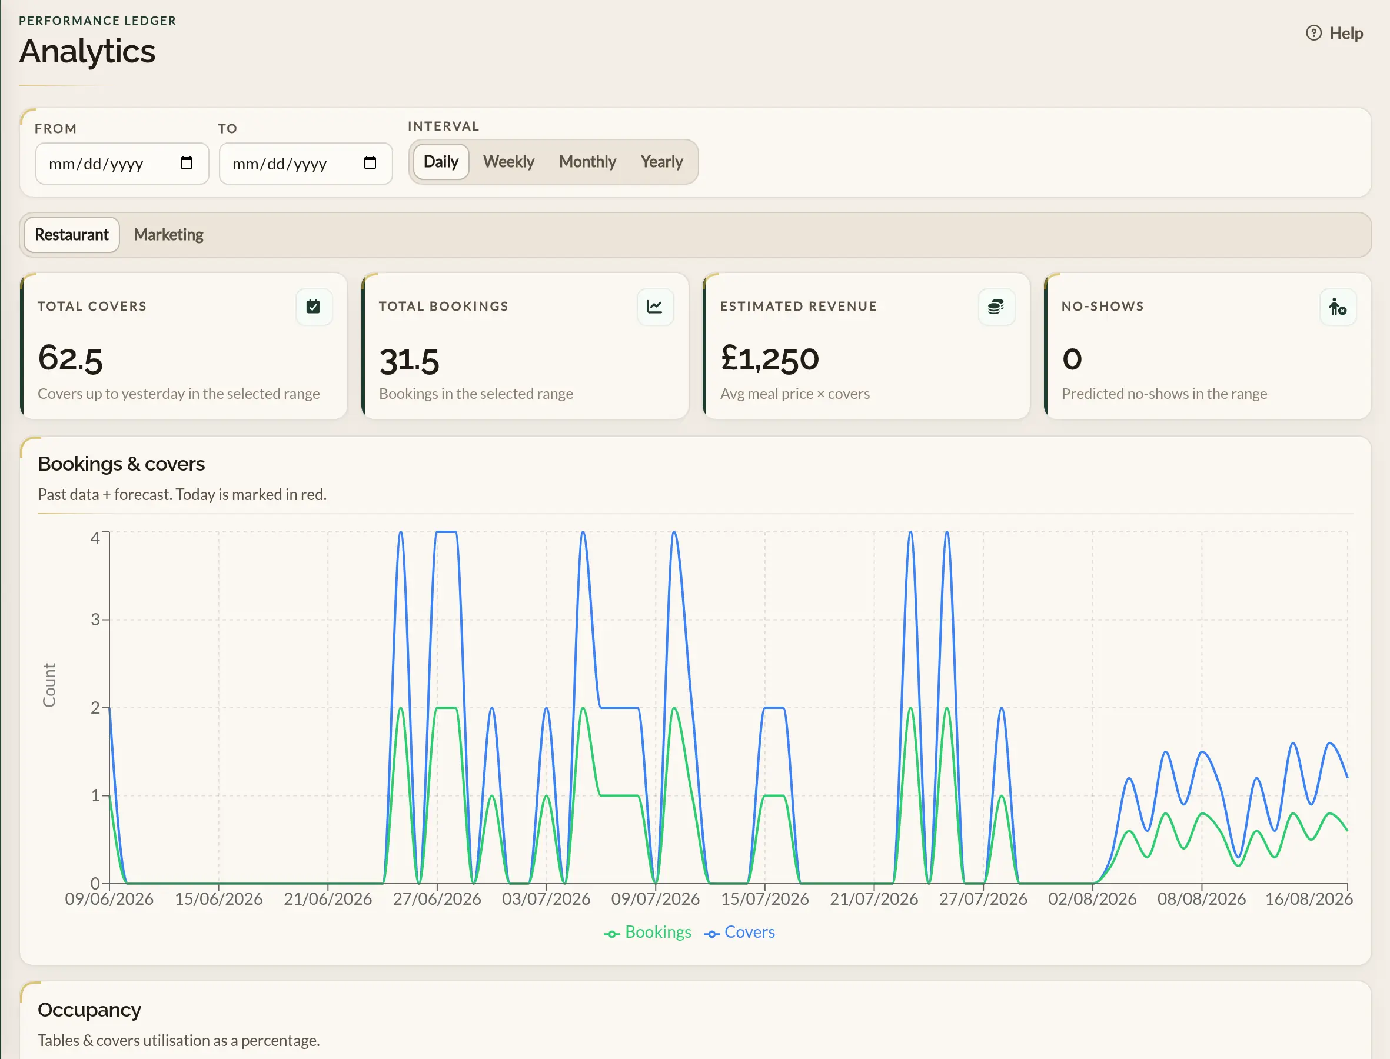Click the From date input field
This screenshot has width=1390, height=1059.
point(122,164)
